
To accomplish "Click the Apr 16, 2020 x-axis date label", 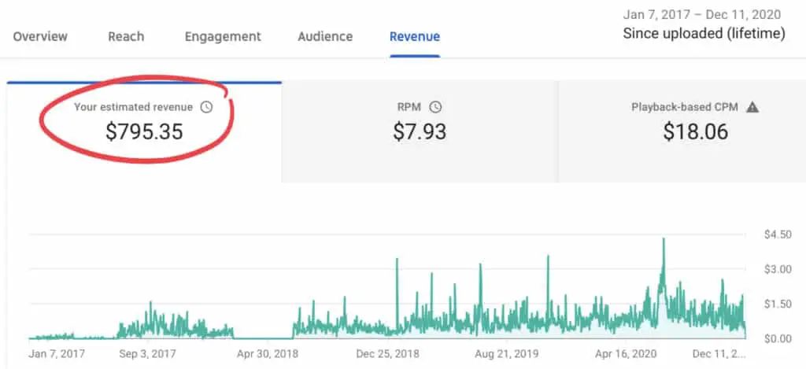I will coord(627,354).
